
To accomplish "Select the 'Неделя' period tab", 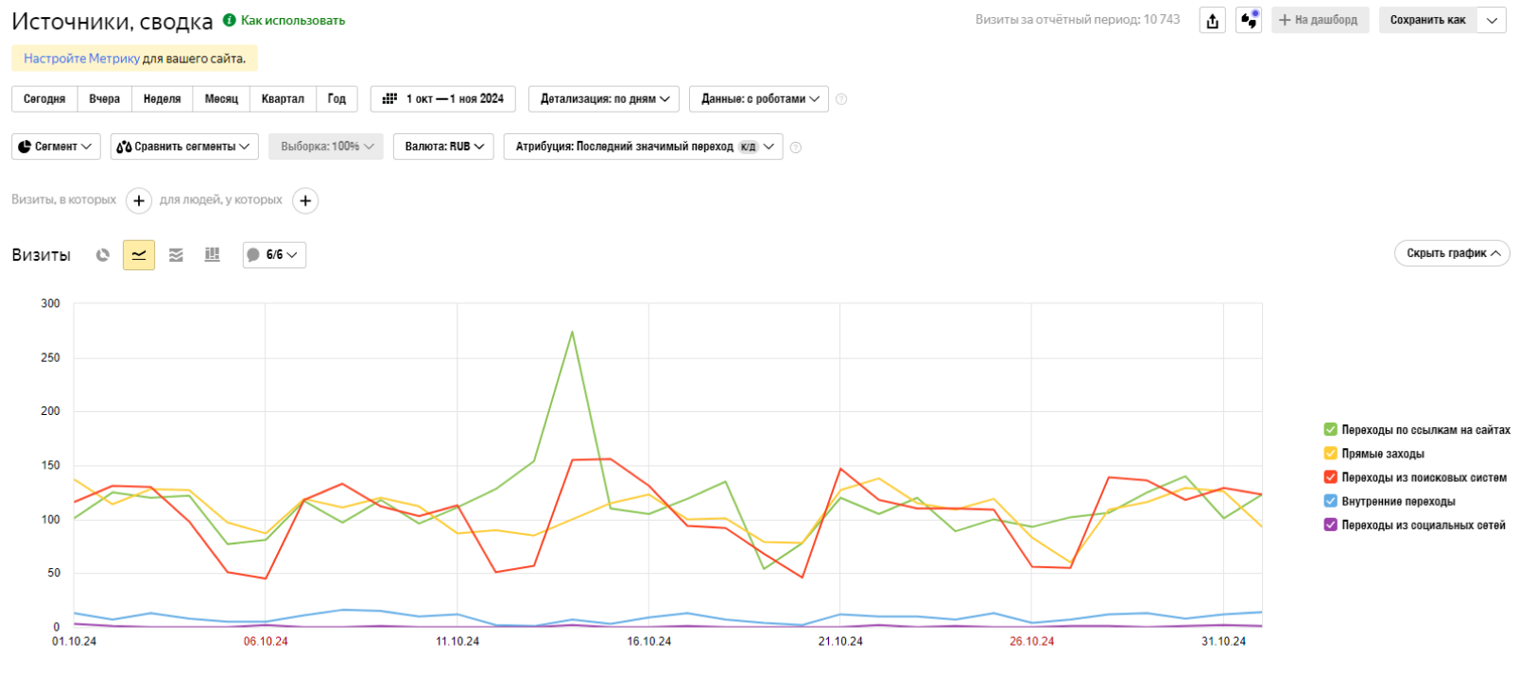I will 162,99.
